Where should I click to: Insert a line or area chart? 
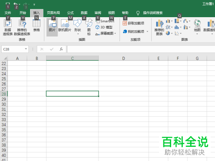coord(169,27)
